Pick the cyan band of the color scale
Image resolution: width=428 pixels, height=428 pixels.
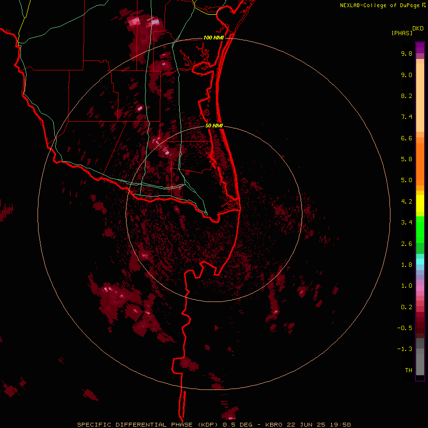(x=420, y=261)
